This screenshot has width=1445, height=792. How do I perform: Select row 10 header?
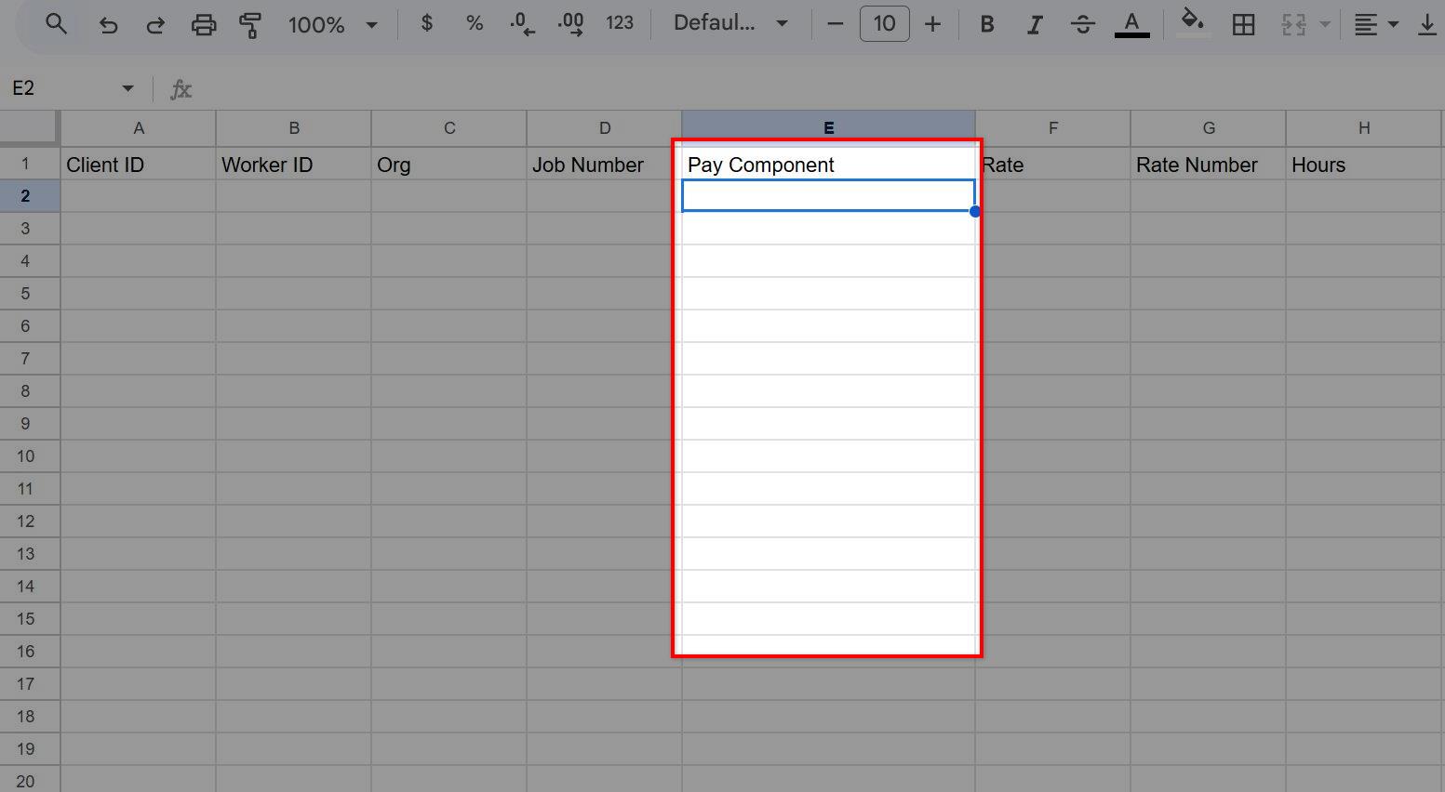pyautogui.click(x=26, y=456)
